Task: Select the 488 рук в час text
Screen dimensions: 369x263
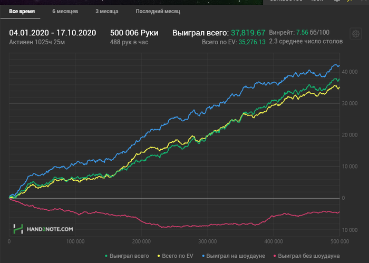Action: tap(129, 42)
